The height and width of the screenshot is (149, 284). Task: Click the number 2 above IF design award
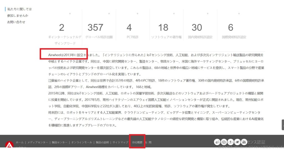click(x=62, y=27)
